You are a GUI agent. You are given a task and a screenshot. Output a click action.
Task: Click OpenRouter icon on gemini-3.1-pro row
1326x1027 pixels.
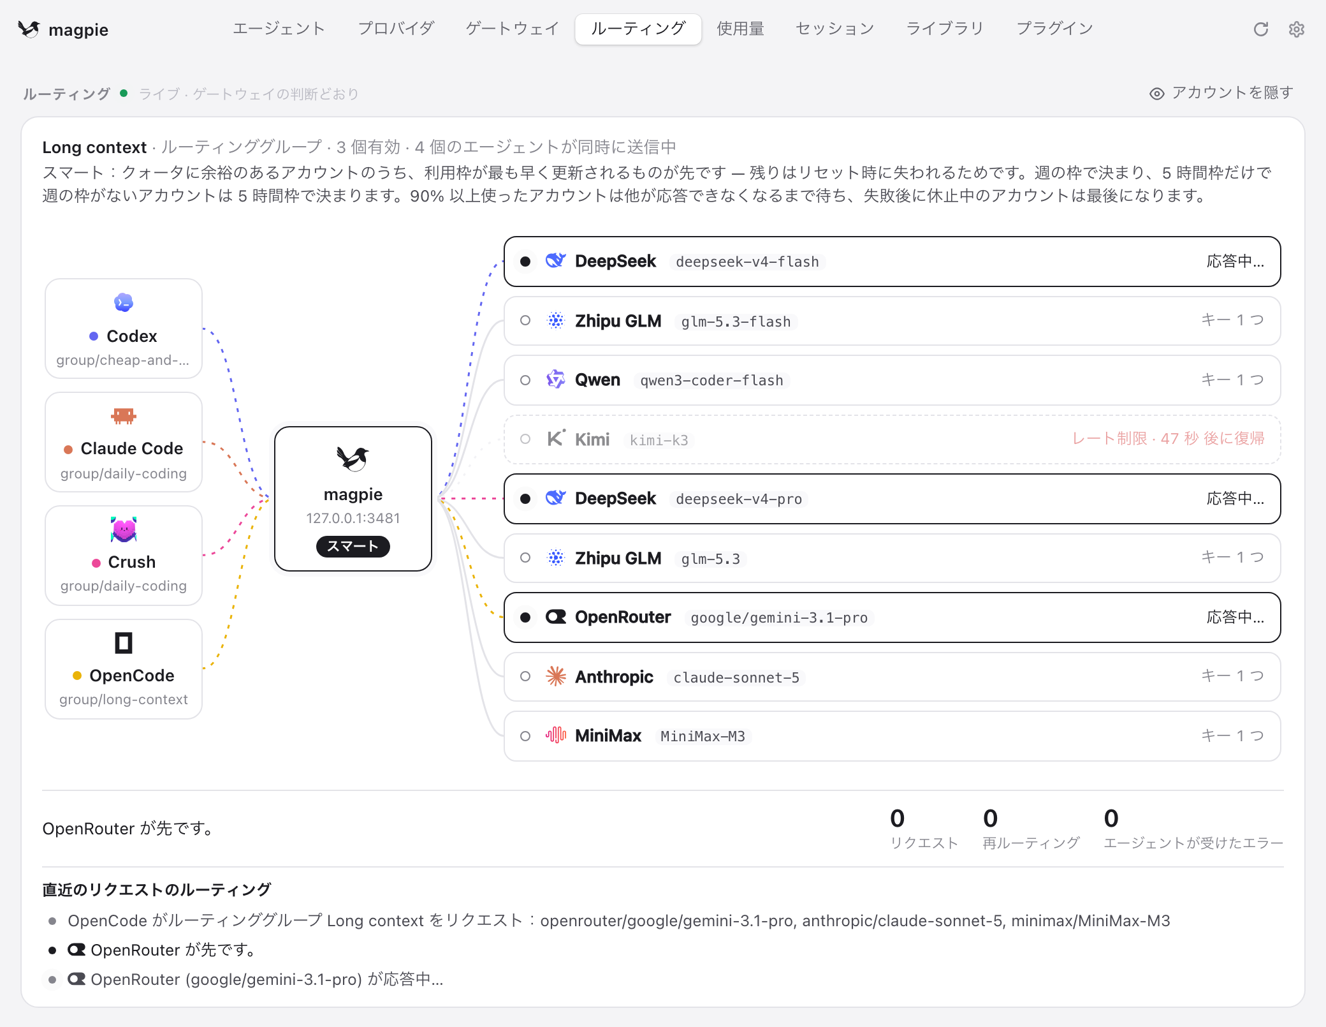[x=556, y=617]
